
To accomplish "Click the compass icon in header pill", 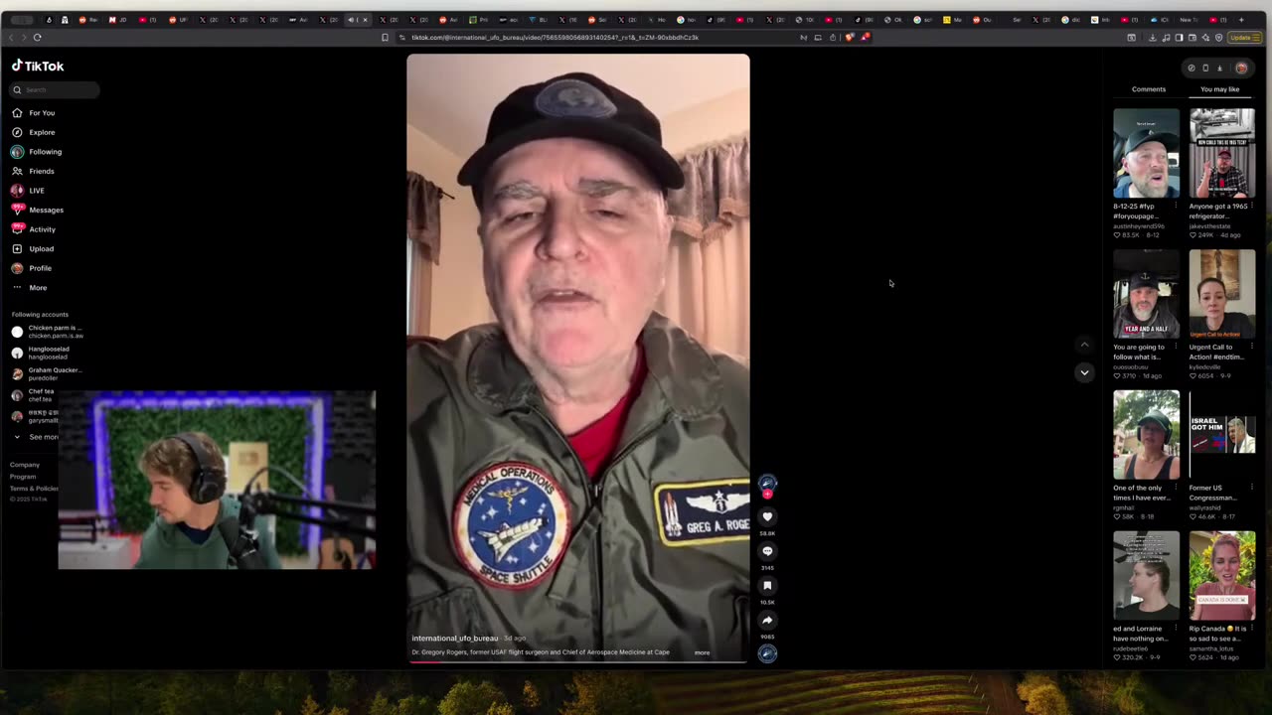I will tap(1192, 68).
